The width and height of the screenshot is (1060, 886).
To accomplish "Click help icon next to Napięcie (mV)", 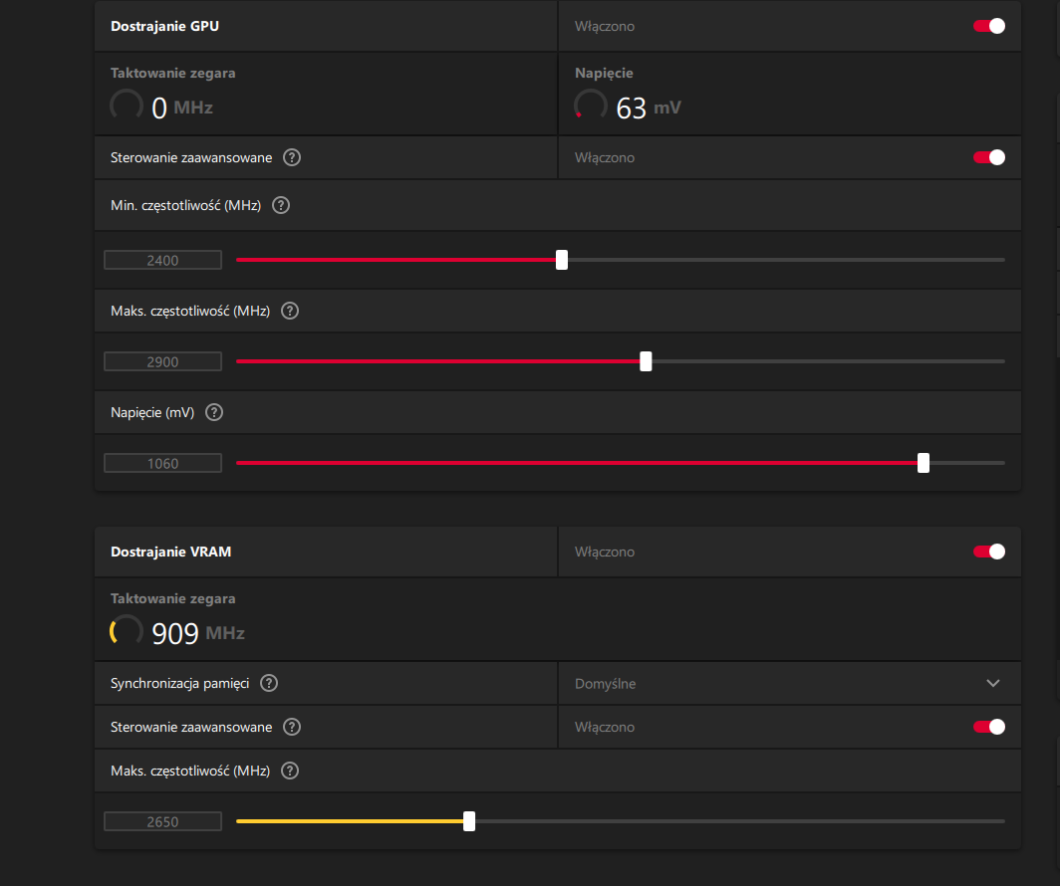I will 214,412.
